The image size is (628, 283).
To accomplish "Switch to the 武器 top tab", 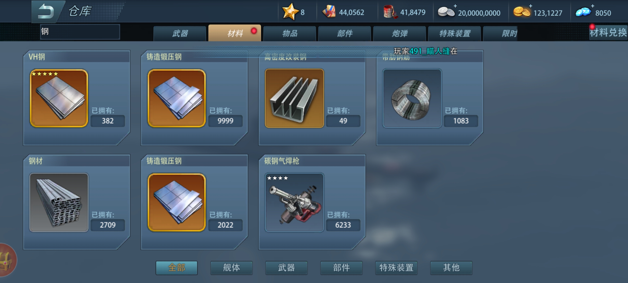I will [x=180, y=34].
